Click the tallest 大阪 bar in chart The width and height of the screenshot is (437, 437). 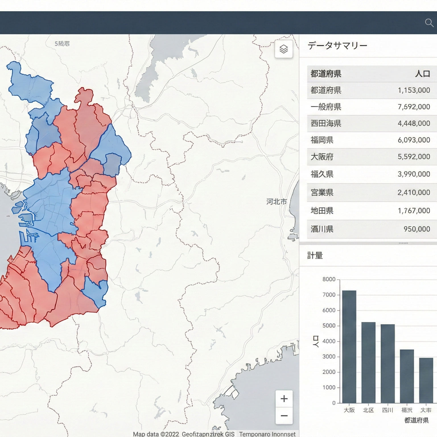pos(349,347)
